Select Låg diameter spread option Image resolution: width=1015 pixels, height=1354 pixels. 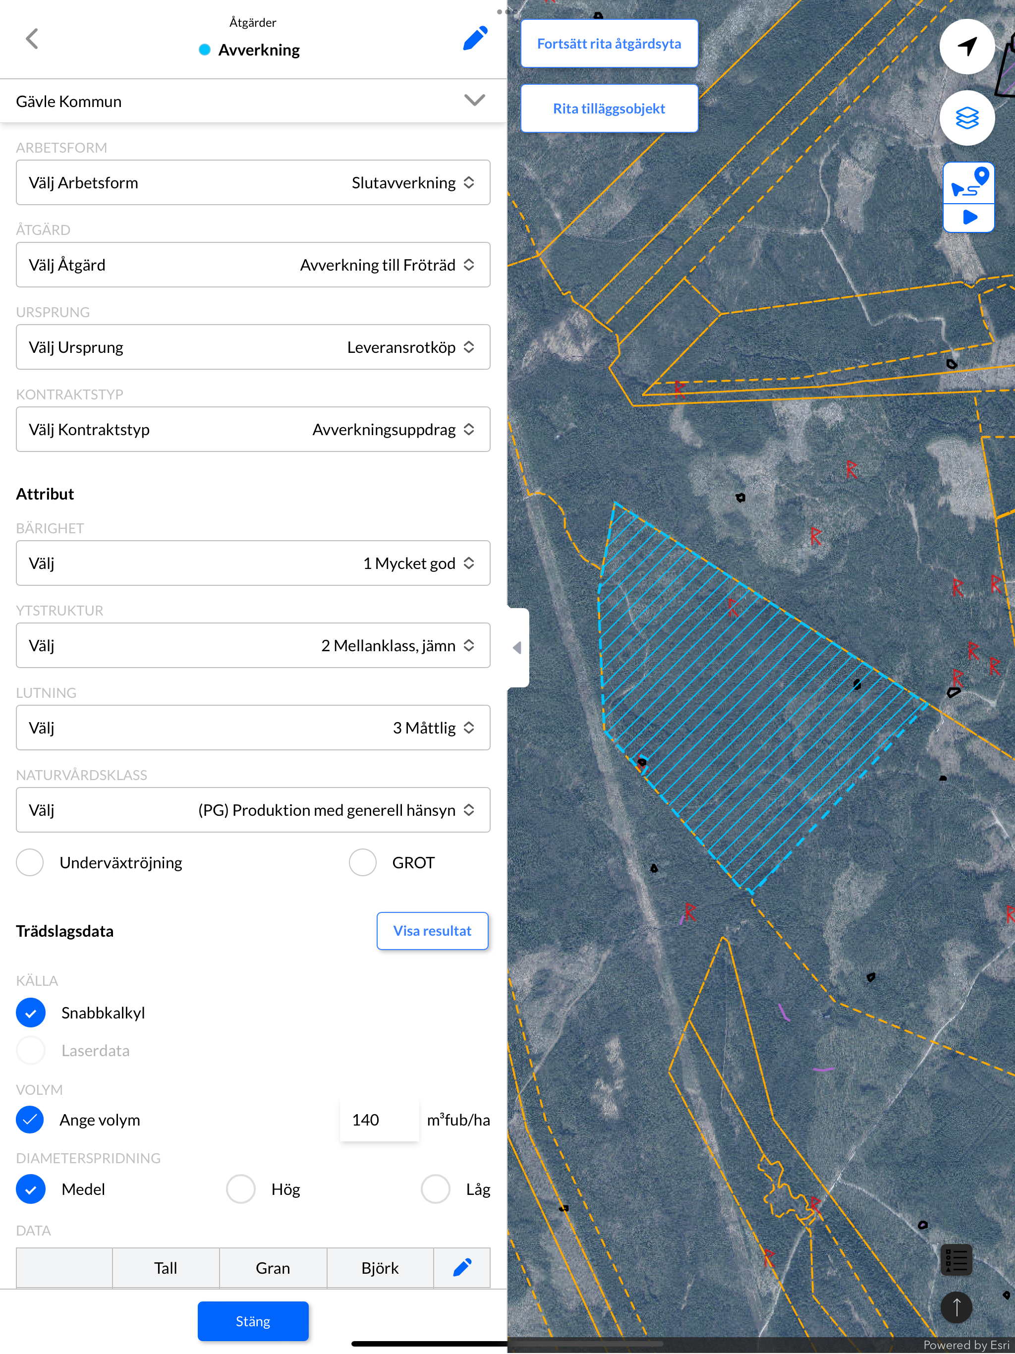click(x=435, y=1189)
